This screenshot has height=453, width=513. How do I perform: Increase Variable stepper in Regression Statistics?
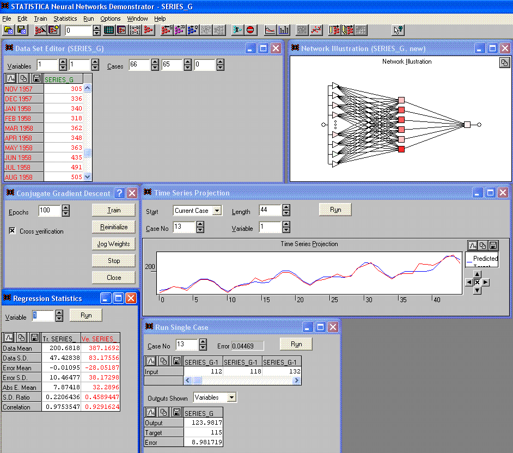[x=59, y=313]
